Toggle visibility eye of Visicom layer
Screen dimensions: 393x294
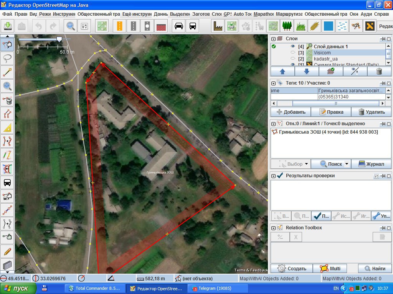[x=293, y=52]
